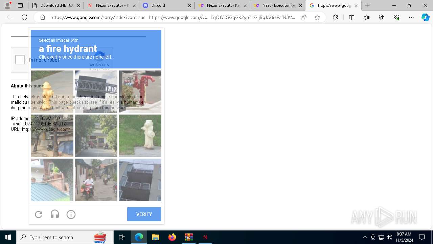Show hidden system tray icons
Viewport: 433px width, 244px height.
coord(365,237)
